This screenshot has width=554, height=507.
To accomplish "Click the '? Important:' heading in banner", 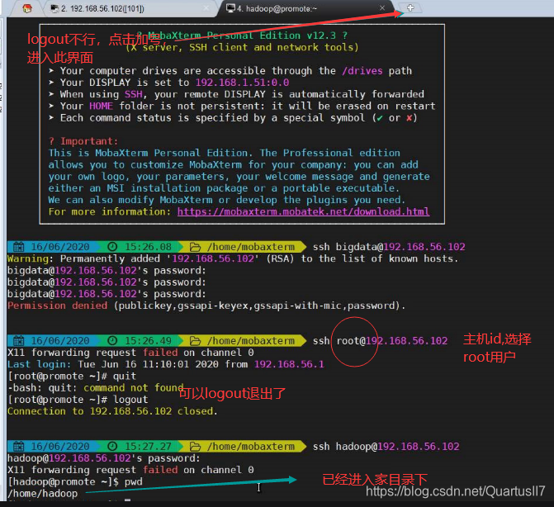I will [x=83, y=141].
